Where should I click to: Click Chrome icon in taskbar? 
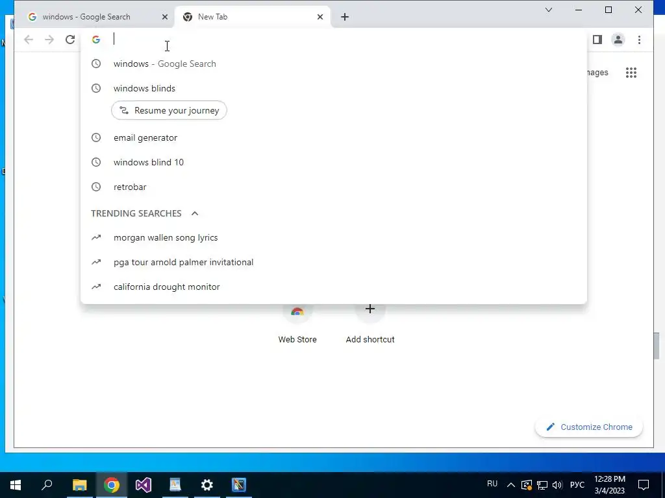click(x=112, y=485)
